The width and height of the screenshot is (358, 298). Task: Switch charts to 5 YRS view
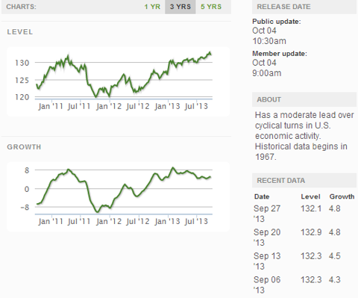[211, 7]
